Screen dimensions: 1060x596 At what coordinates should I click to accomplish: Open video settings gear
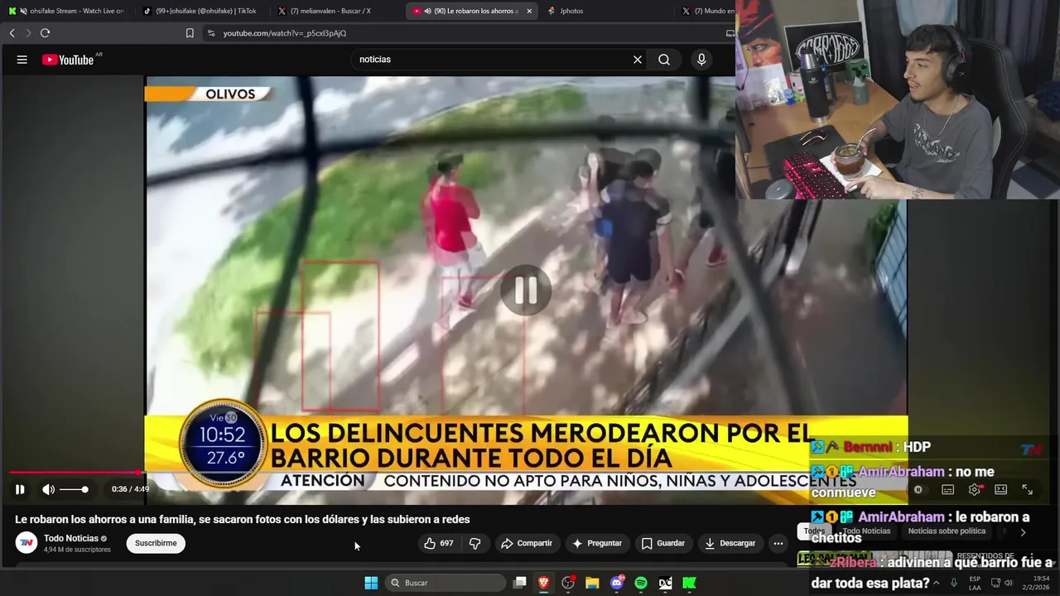975,489
